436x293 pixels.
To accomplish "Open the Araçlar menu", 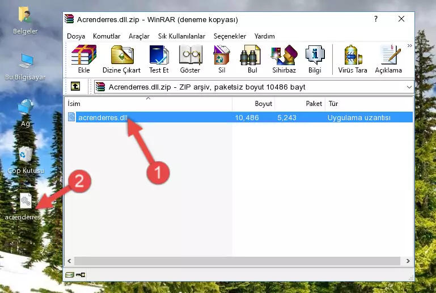I will tap(139, 36).
